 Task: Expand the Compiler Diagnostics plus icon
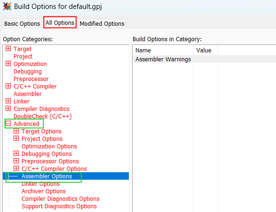[x=8, y=109]
